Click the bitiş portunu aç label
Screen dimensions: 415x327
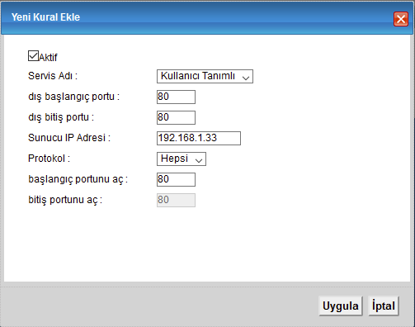(x=65, y=200)
